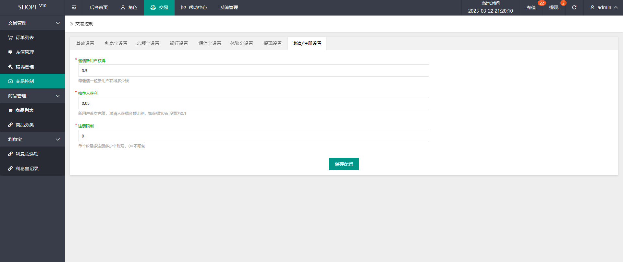Open 提现管理 in the sidebar
Viewport: 623px width, 262px height.
tap(25, 67)
